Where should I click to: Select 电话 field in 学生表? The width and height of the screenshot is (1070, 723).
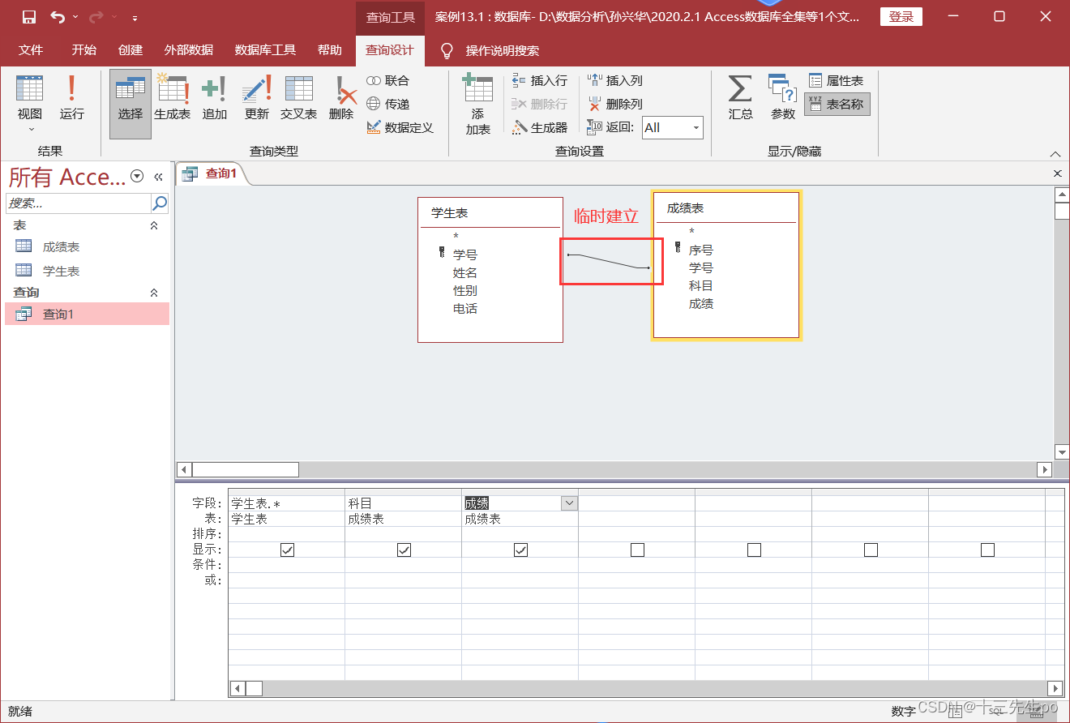pyautogui.click(x=465, y=309)
